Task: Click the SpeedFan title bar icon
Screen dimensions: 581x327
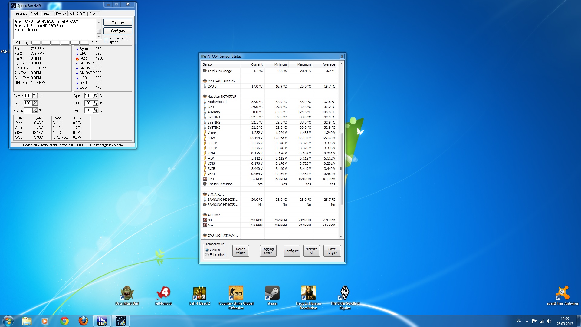Action: (x=13, y=5)
